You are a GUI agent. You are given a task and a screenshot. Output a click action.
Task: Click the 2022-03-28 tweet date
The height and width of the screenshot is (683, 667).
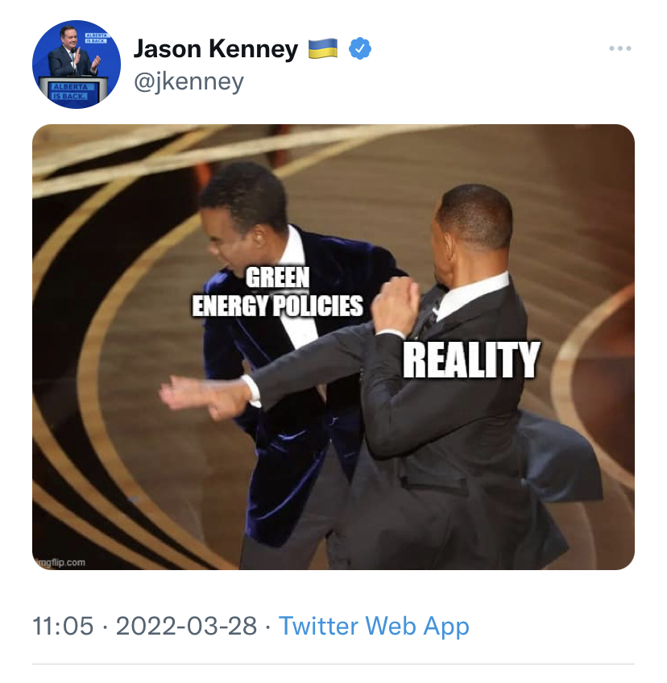187,626
